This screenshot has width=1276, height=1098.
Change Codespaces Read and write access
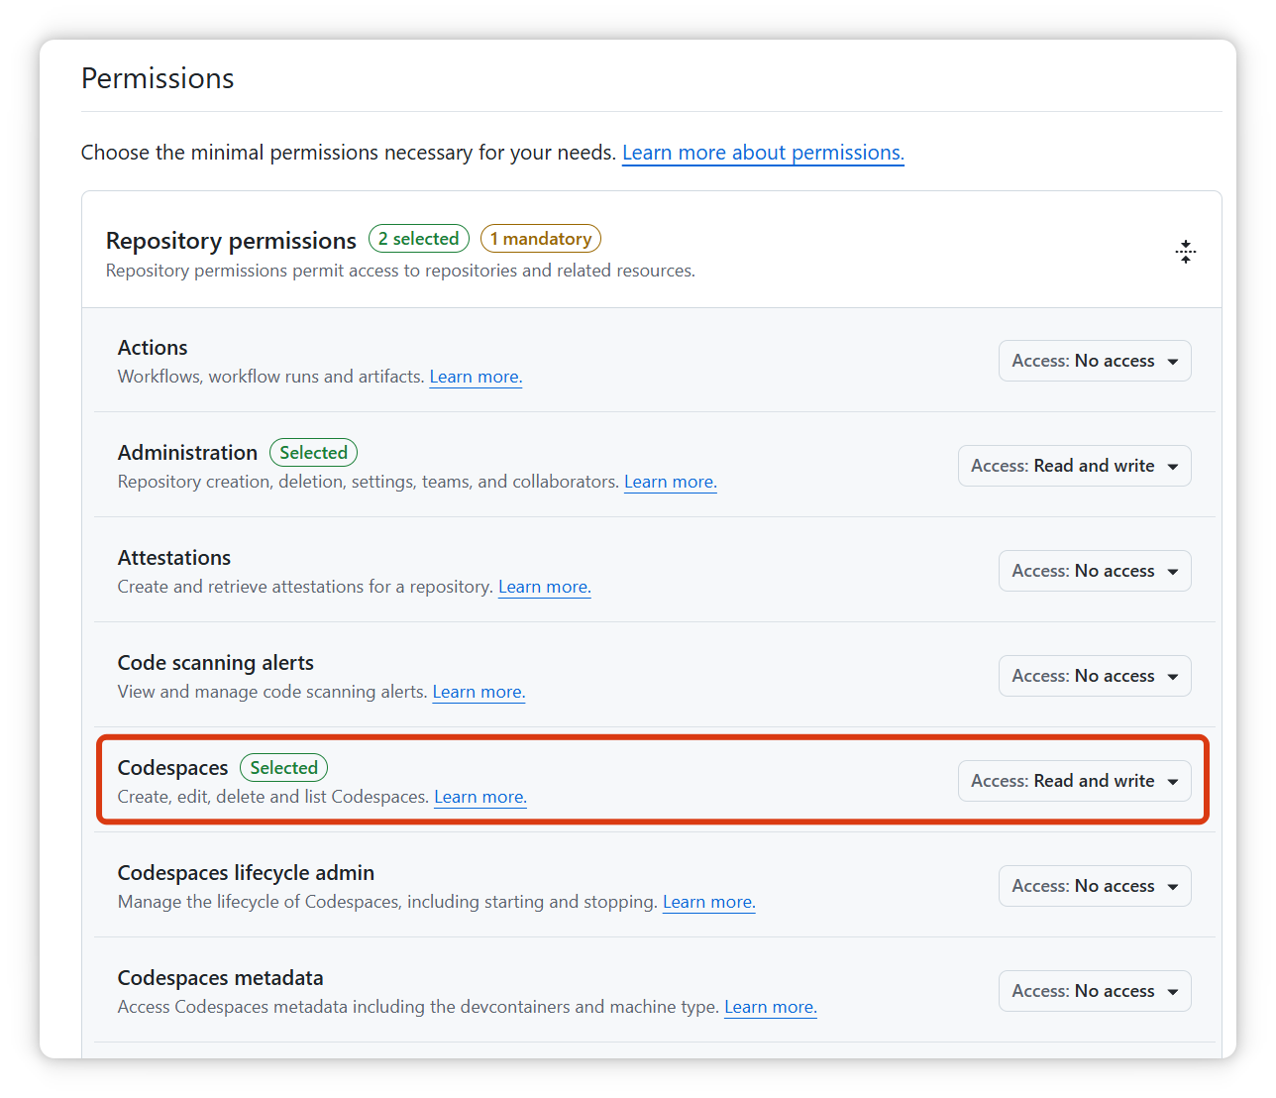coord(1074,781)
